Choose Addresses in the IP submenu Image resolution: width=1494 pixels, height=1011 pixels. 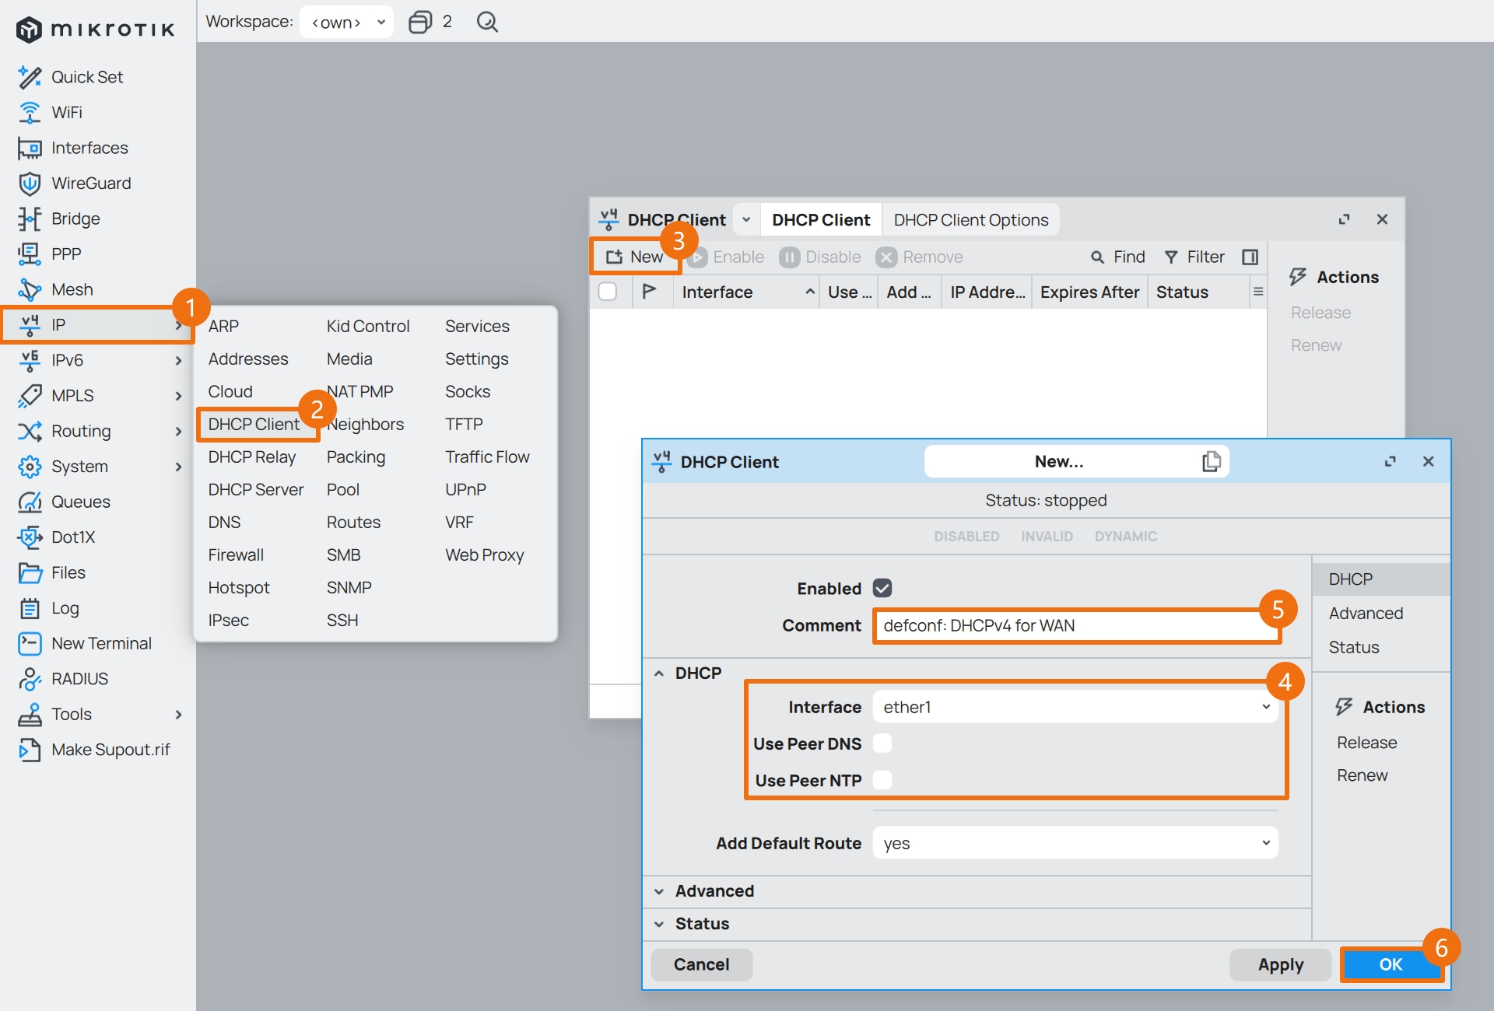click(248, 359)
